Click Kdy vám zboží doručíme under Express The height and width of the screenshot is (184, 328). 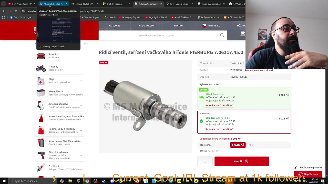point(219,106)
